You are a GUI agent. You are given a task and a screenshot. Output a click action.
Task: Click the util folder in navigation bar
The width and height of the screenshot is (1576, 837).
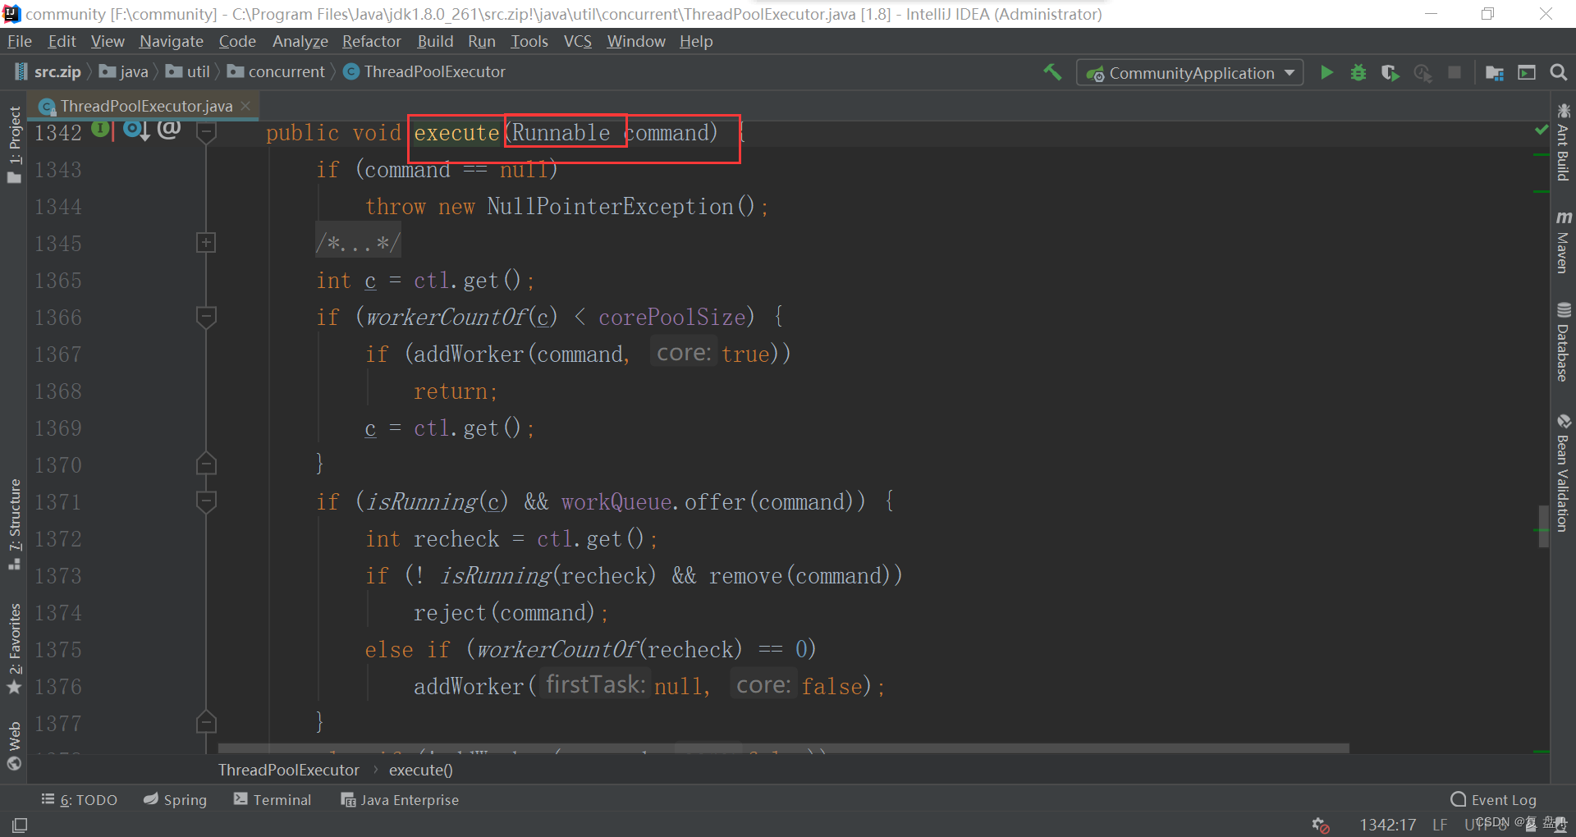188,72
